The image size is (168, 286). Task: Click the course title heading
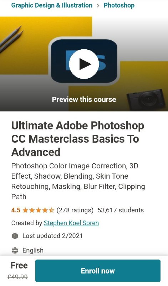pos(78,139)
